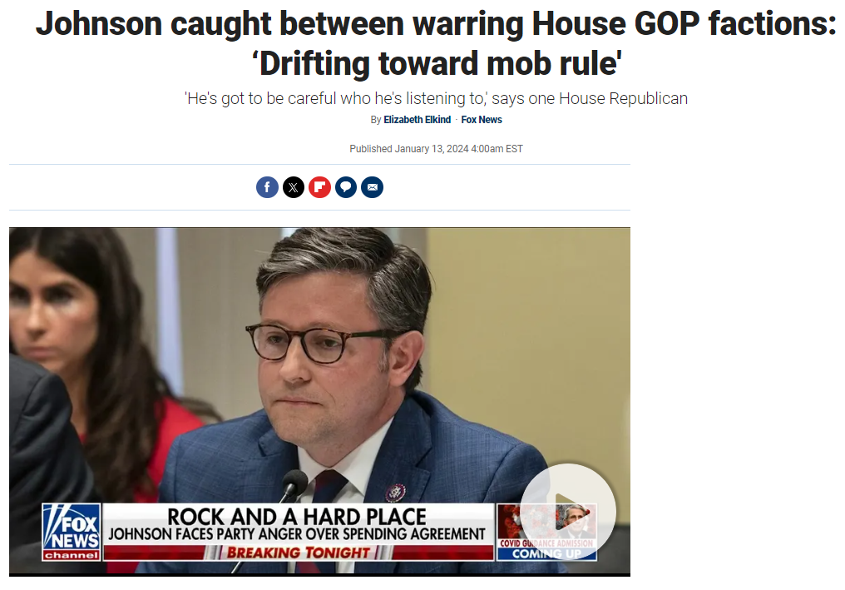
Task: Click the Fox News channel logo in video
Action: point(72,532)
